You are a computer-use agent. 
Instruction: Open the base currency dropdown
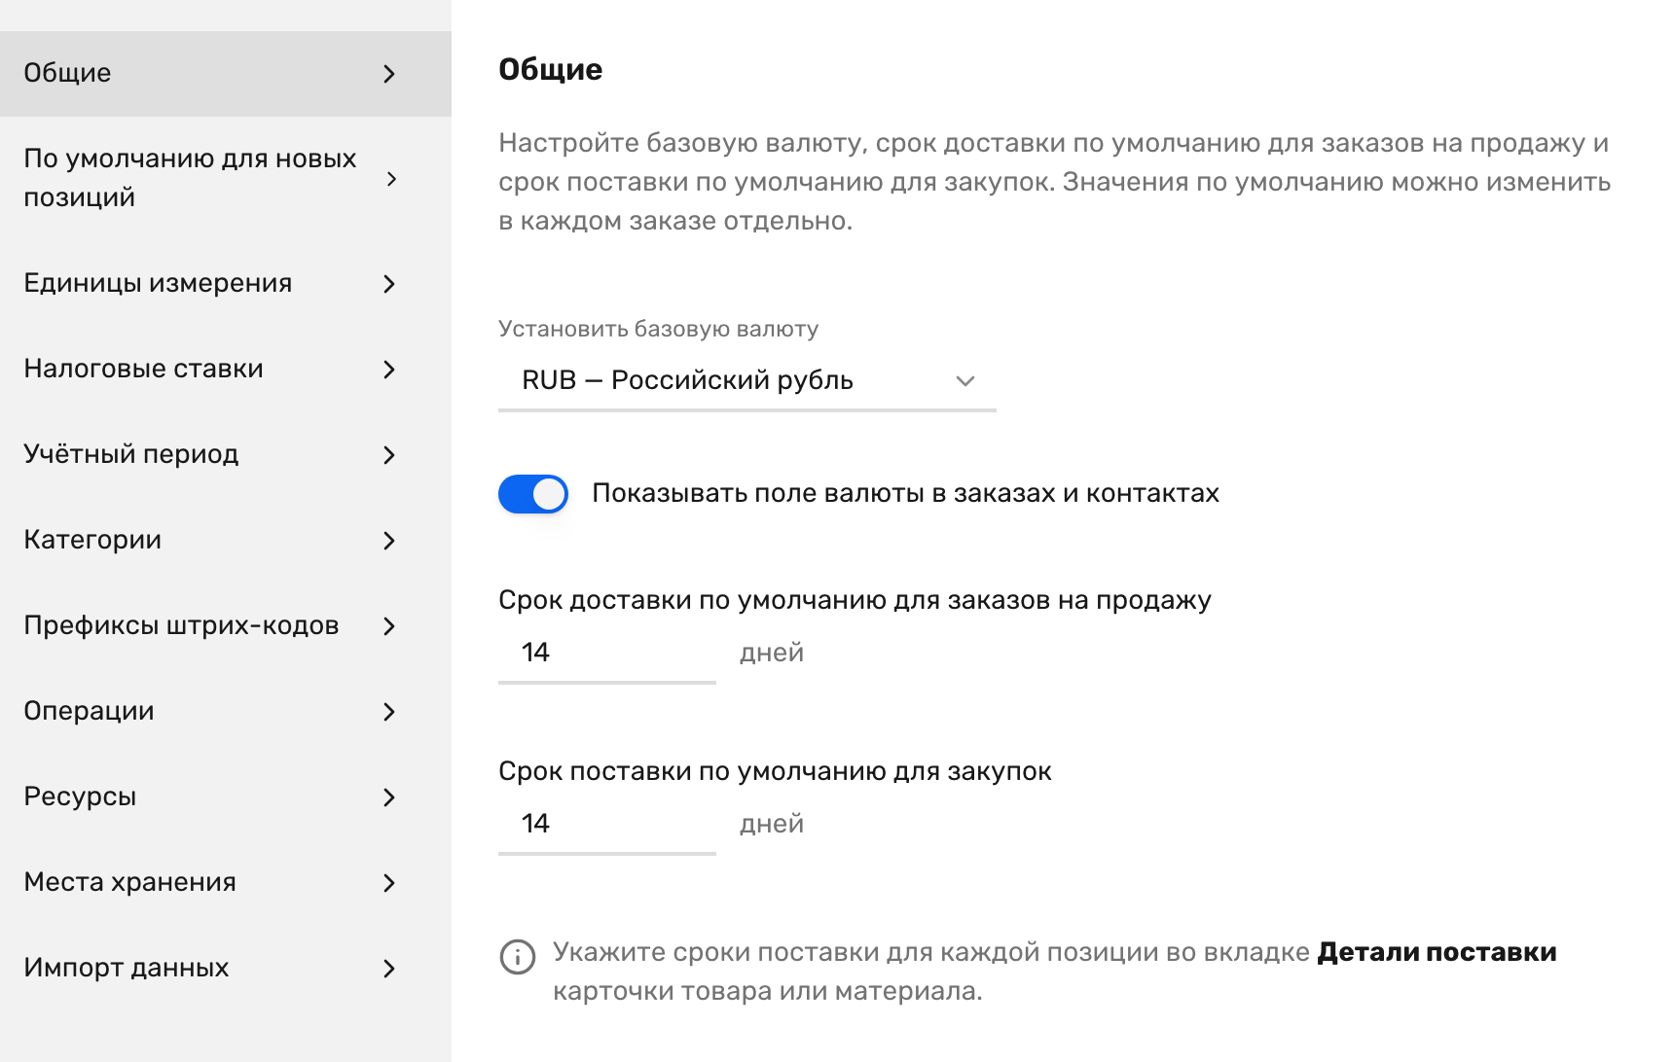pos(746,380)
